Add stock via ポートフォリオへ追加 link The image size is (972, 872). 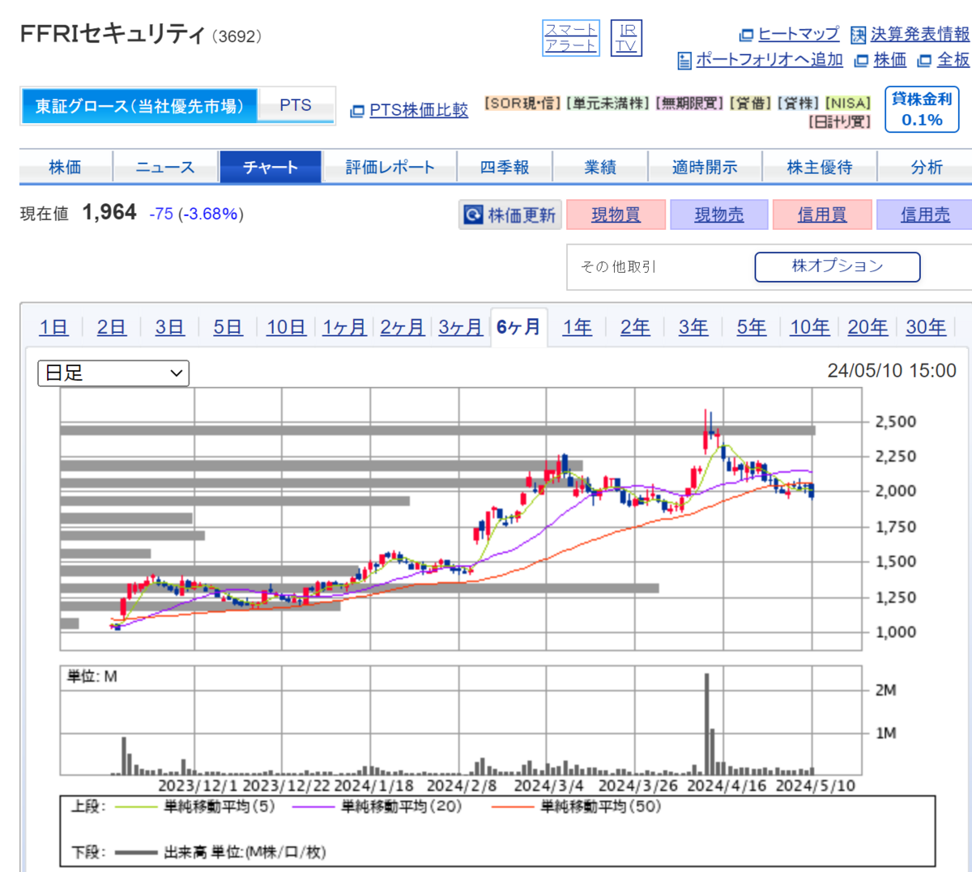[769, 60]
